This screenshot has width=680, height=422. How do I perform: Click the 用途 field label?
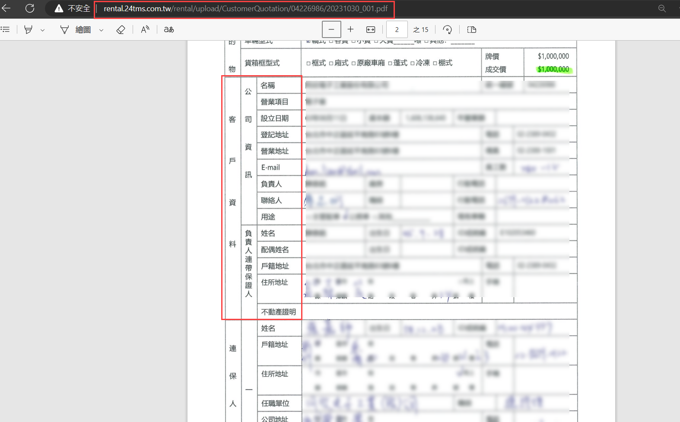[x=268, y=217]
